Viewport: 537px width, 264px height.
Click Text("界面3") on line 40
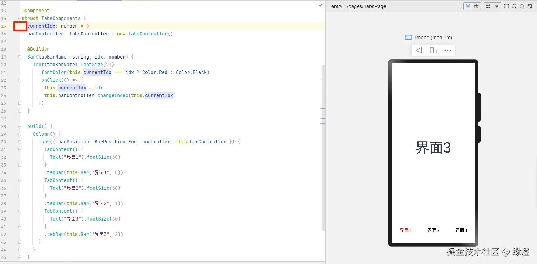[x=67, y=219]
